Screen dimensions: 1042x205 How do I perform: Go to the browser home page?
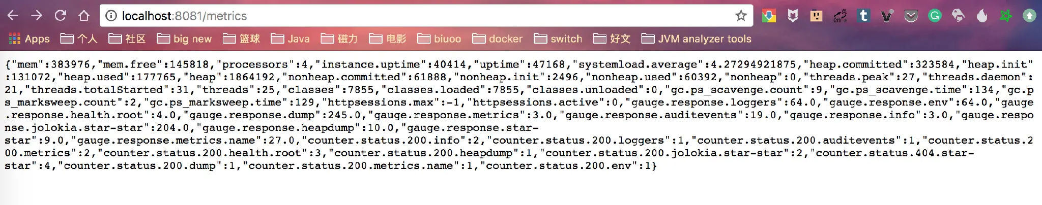[84, 16]
